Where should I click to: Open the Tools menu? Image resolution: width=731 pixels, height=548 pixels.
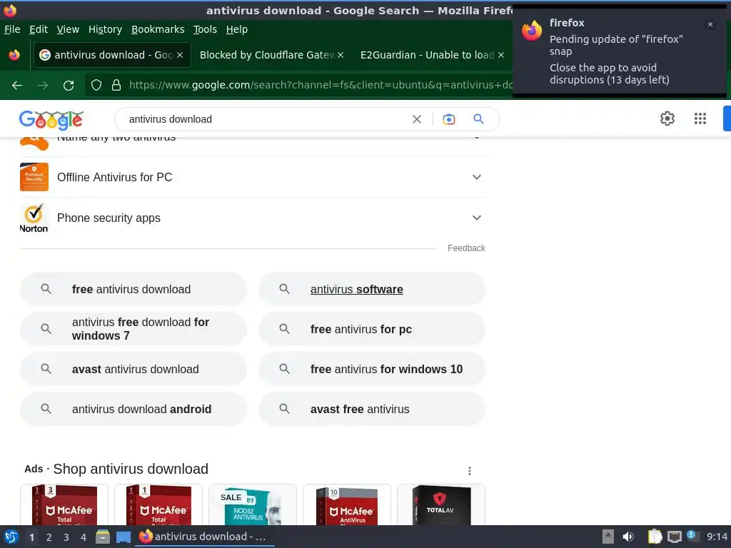pos(205,29)
